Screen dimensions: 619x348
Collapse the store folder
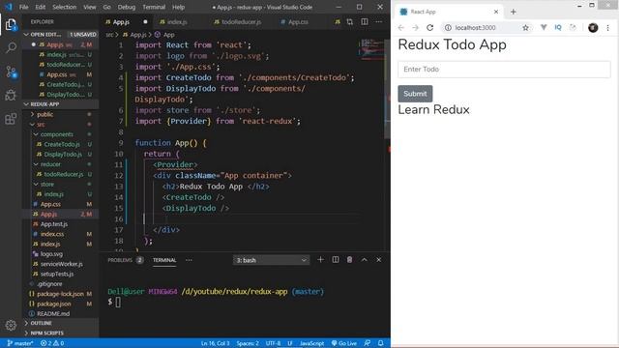pos(47,185)
